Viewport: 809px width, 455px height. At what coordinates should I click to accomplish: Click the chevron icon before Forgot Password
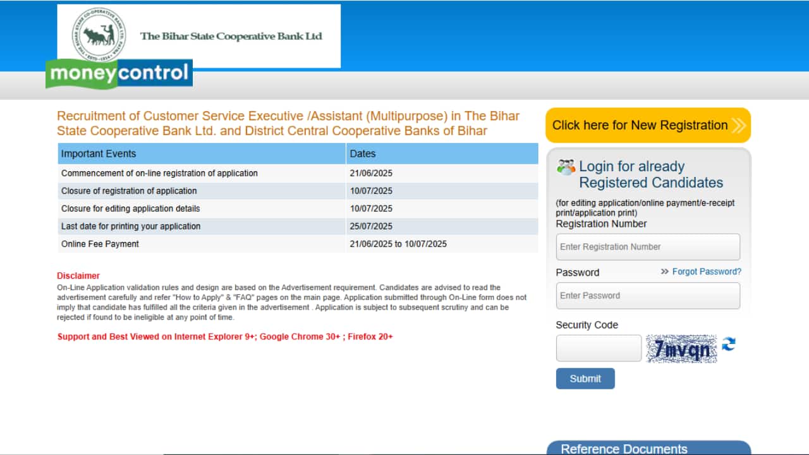664,272
